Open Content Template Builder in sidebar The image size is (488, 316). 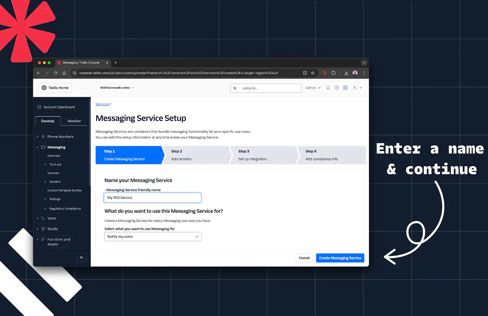pos(65,190)
